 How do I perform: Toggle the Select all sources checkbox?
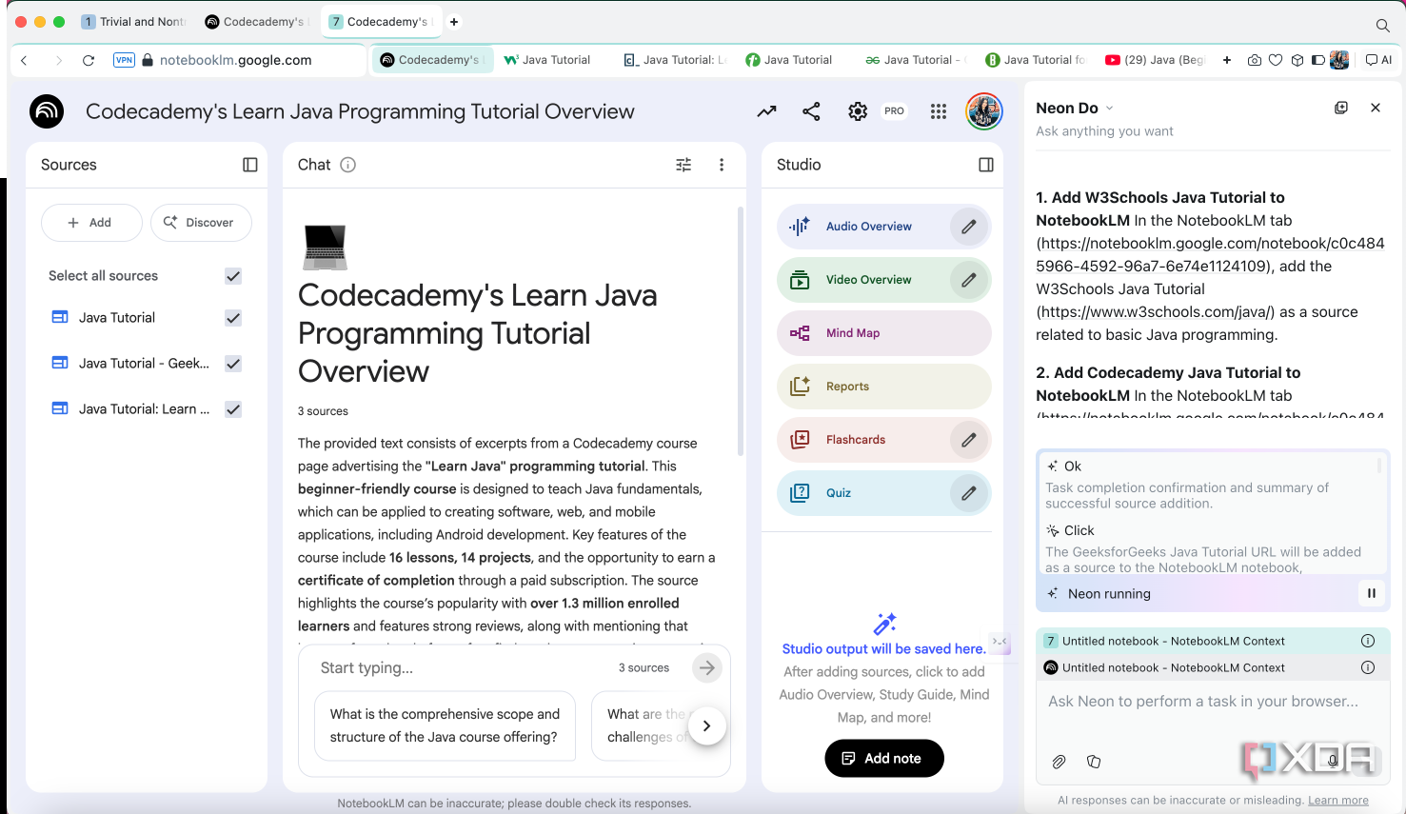[x=233, y=276]
